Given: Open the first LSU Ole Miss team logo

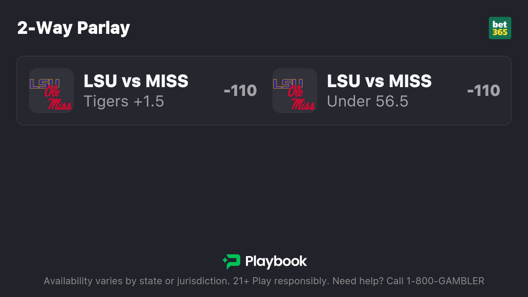Looking at the screenshot, I should pyautogui.click(x=51, y=91).
